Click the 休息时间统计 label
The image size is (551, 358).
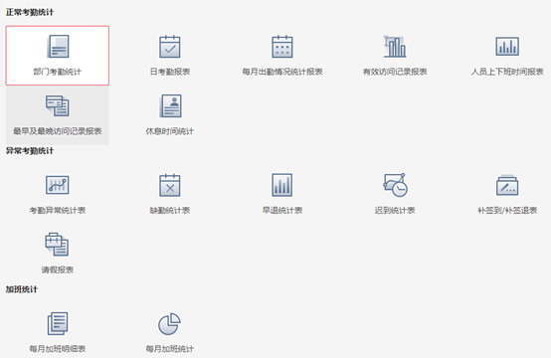(170, 131)
